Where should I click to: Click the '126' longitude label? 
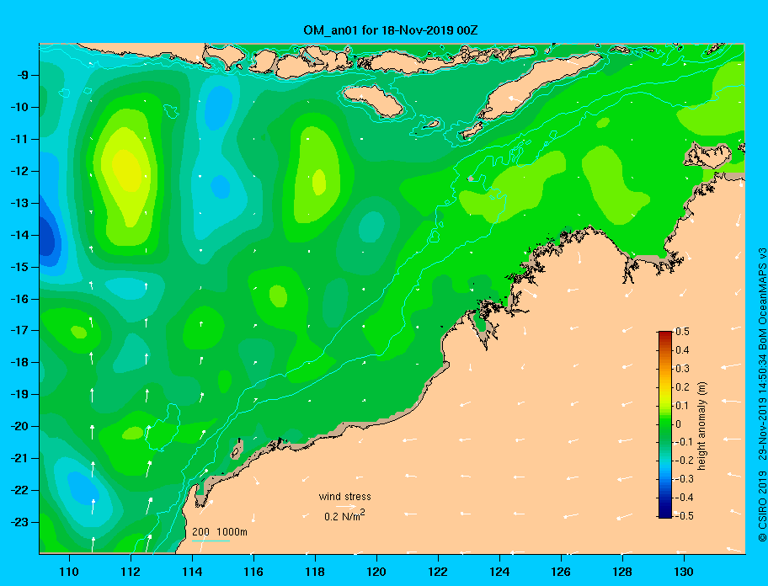point(561,572)
